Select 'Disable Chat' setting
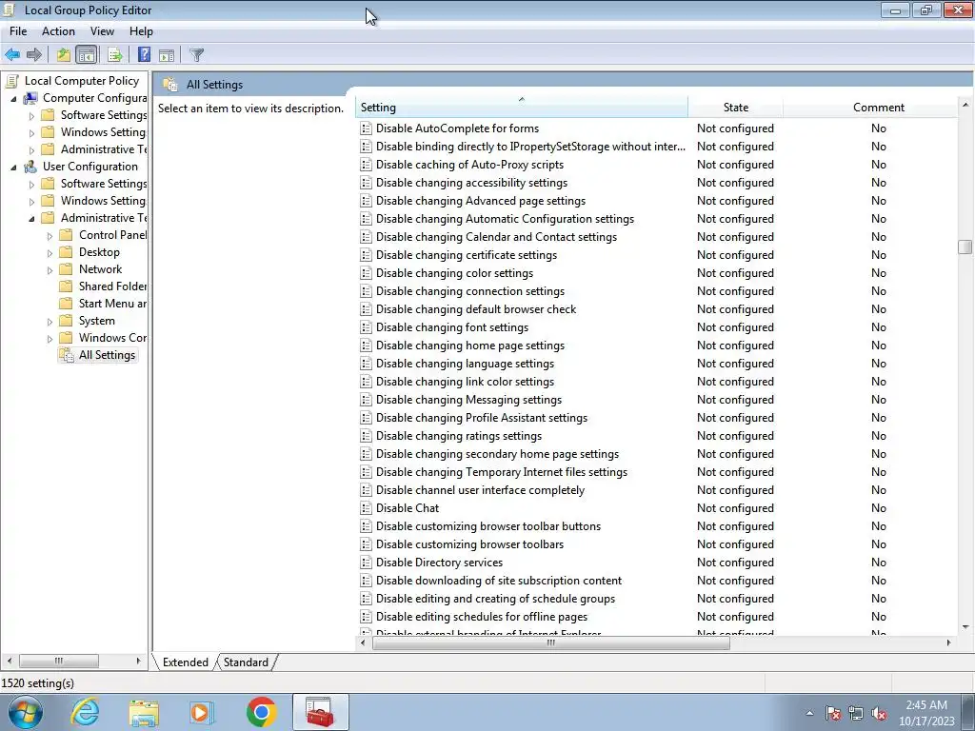Image resolution: width=975 pixels, height=731 pixels. tap(408, 508)
